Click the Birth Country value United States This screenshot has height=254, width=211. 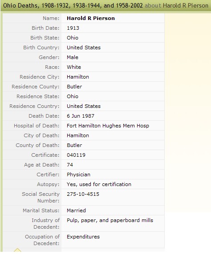point(84,48)
